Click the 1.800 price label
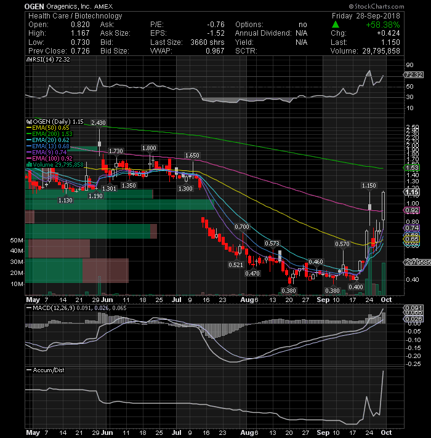The height and width of the screenshot is (438, 431). coord(149,148)
